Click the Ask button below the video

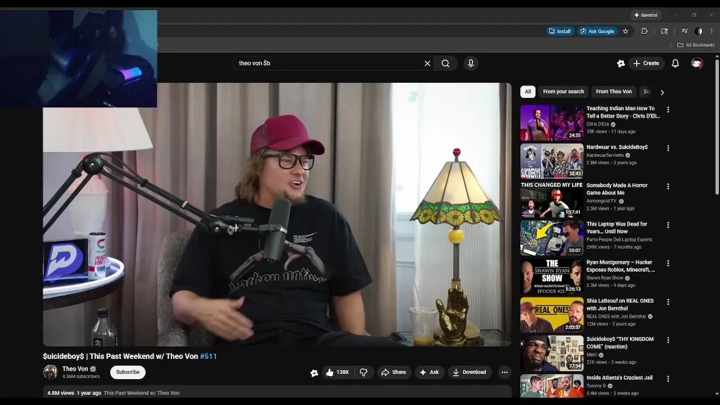[429, 372]
